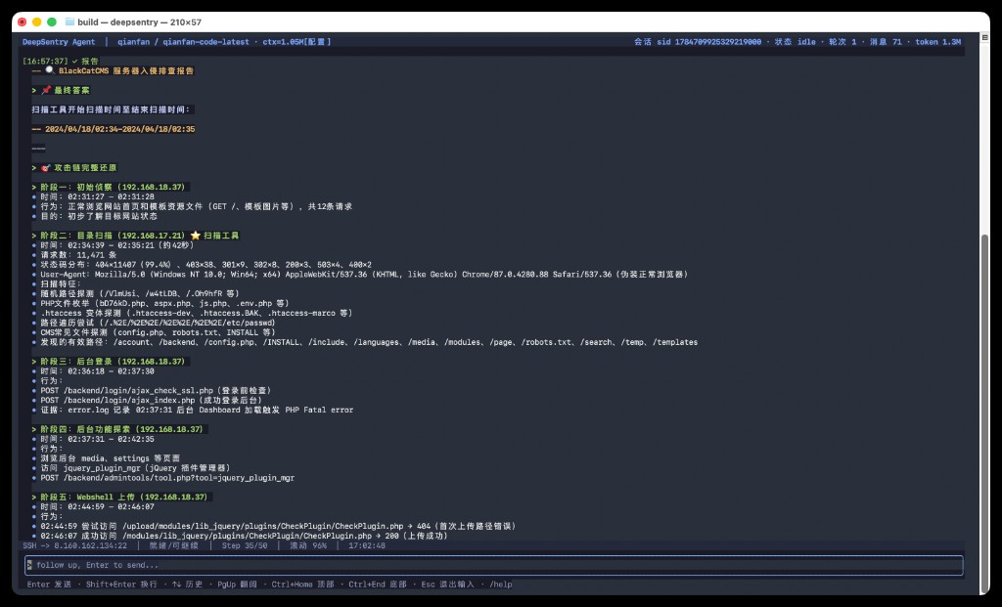
Task: Click the 'CMS常见文件探测' bullet line
Action: [x=158, y=332]
